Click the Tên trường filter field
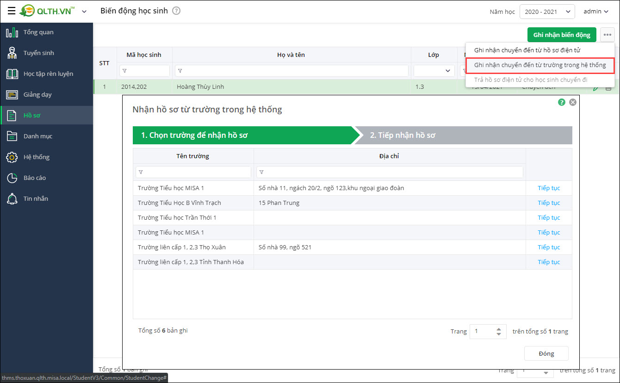Image resolution: width=620 pixels, height=383 pixels. tap(193, 172)
